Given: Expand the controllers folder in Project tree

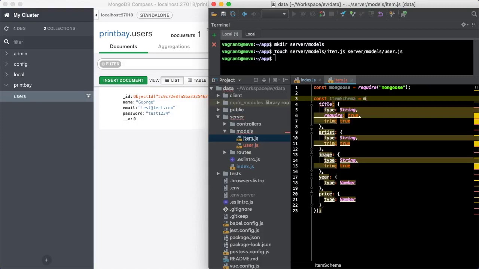Looking at the screenshot, I should (x=225, y=124).
